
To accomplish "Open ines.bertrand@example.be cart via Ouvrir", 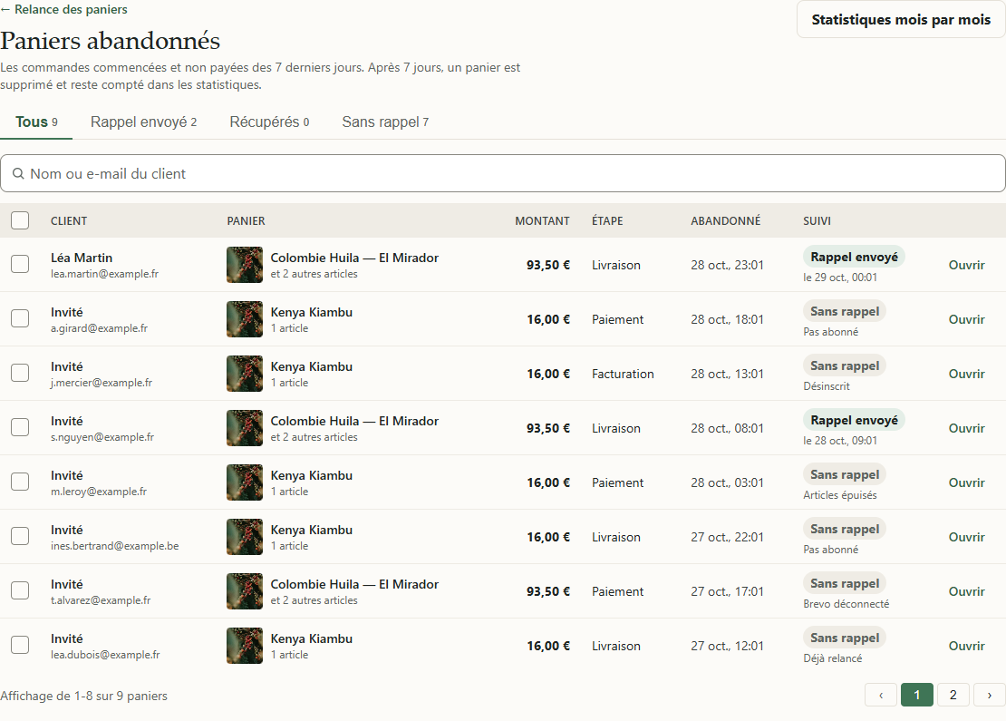I will pyautogui.click(x=966, y=538).
